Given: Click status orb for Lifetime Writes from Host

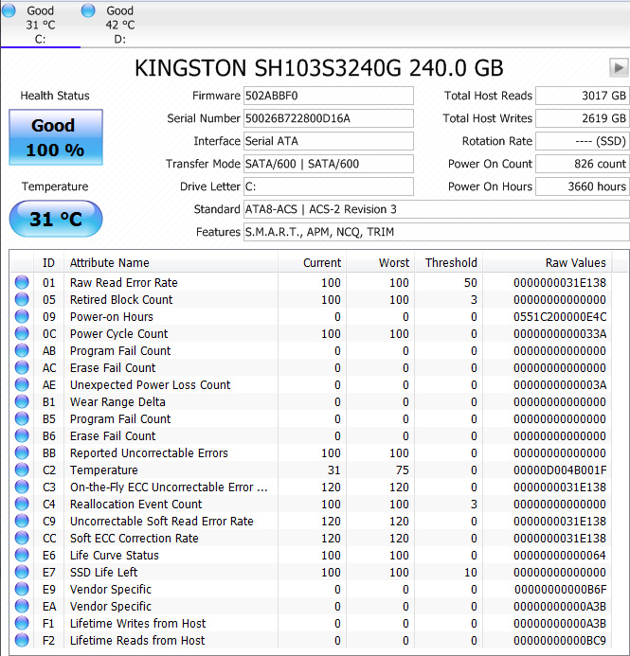Looking at the screenshot, I should pos(22,624).
